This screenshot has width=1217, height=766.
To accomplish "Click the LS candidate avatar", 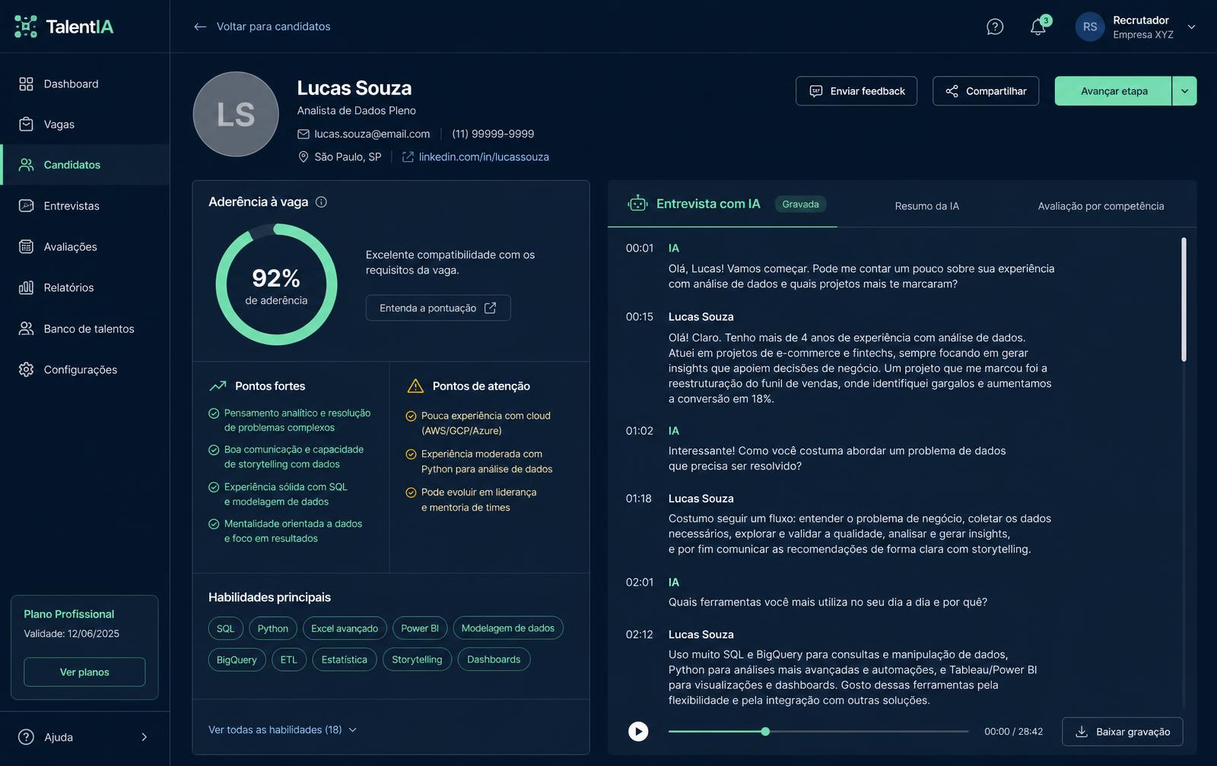I will (236, 114).
